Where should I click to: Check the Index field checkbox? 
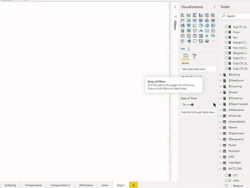(226, 180)
